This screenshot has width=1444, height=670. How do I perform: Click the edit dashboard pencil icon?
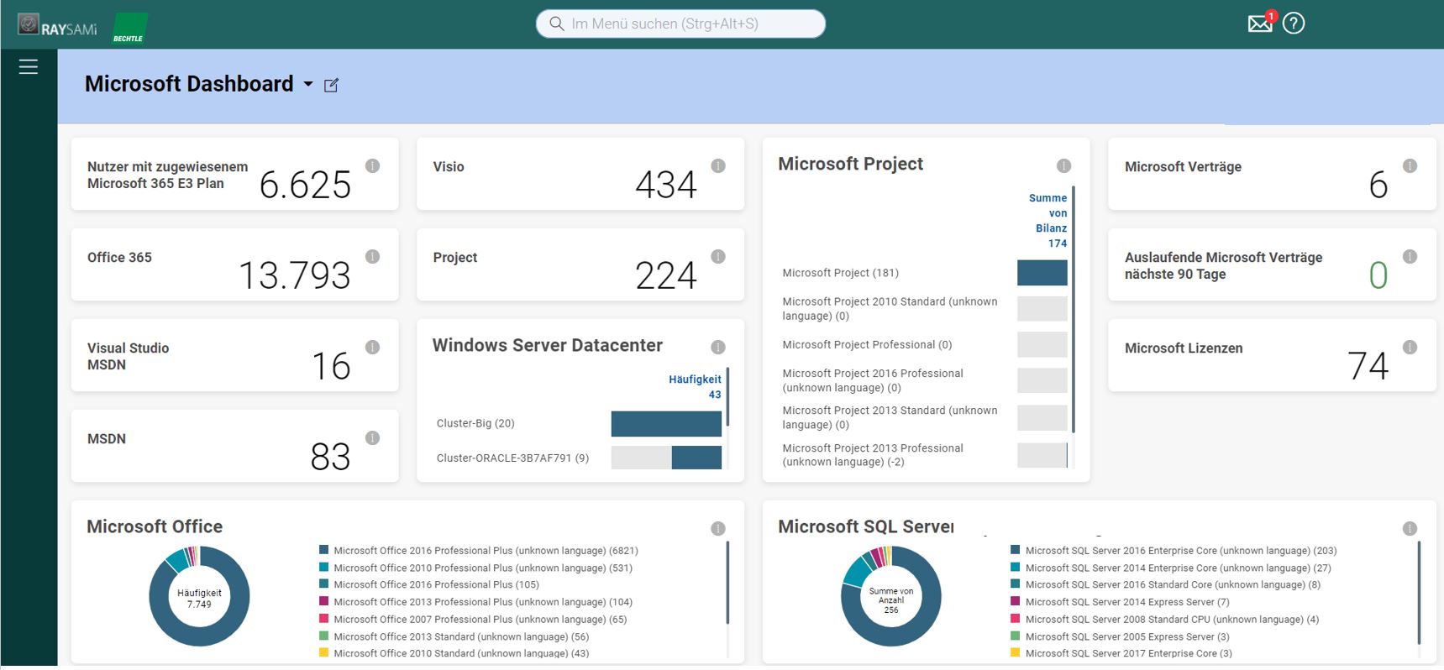coord(331,85)
